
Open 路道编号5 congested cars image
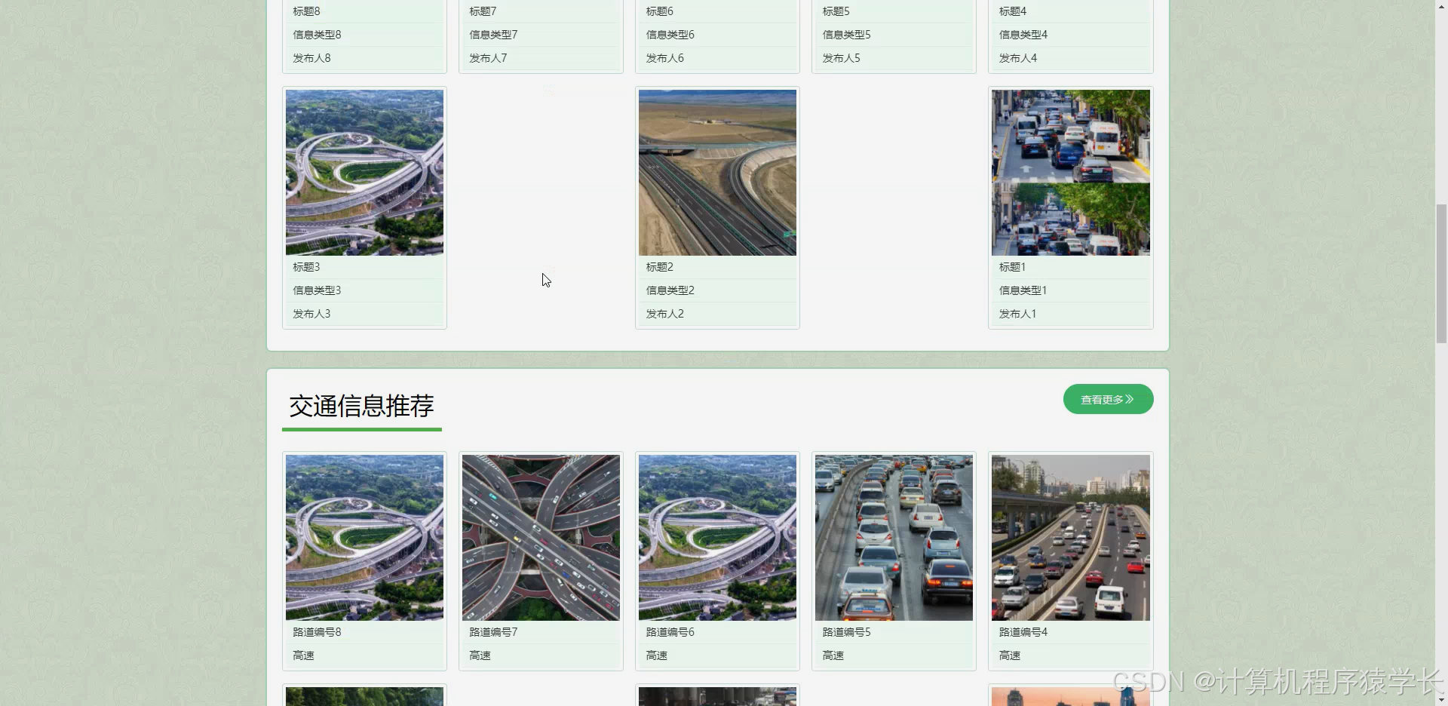894,538
